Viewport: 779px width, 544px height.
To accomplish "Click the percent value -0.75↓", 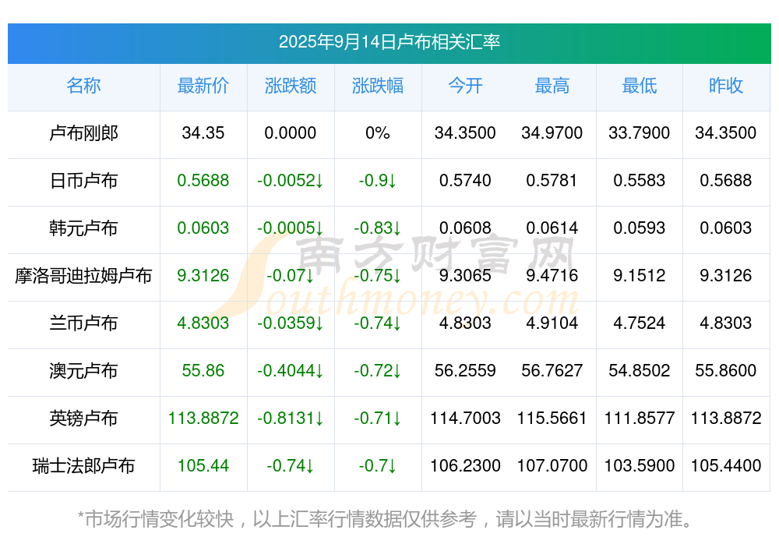I will (378, 275).
